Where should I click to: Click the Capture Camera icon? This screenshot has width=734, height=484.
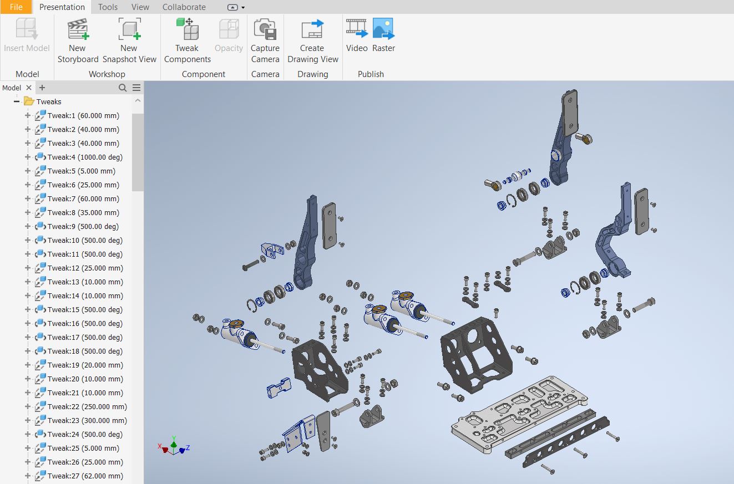tap(265, 29)
